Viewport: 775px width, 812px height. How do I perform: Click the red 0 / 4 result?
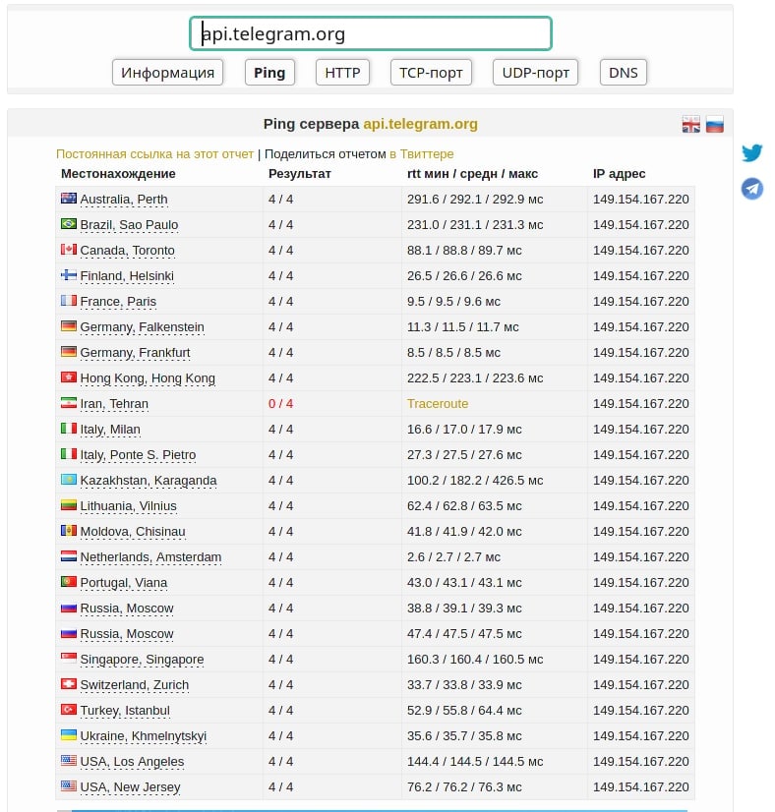pos(280,403)
